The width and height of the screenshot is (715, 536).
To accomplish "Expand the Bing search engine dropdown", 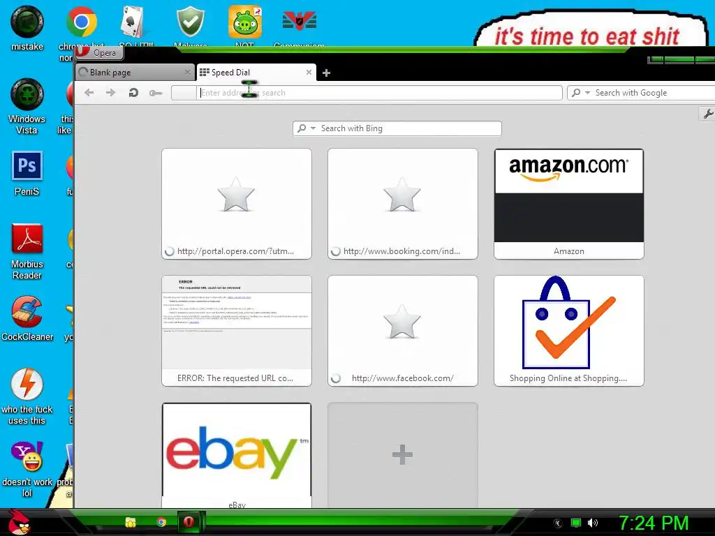I will [314, 128].
